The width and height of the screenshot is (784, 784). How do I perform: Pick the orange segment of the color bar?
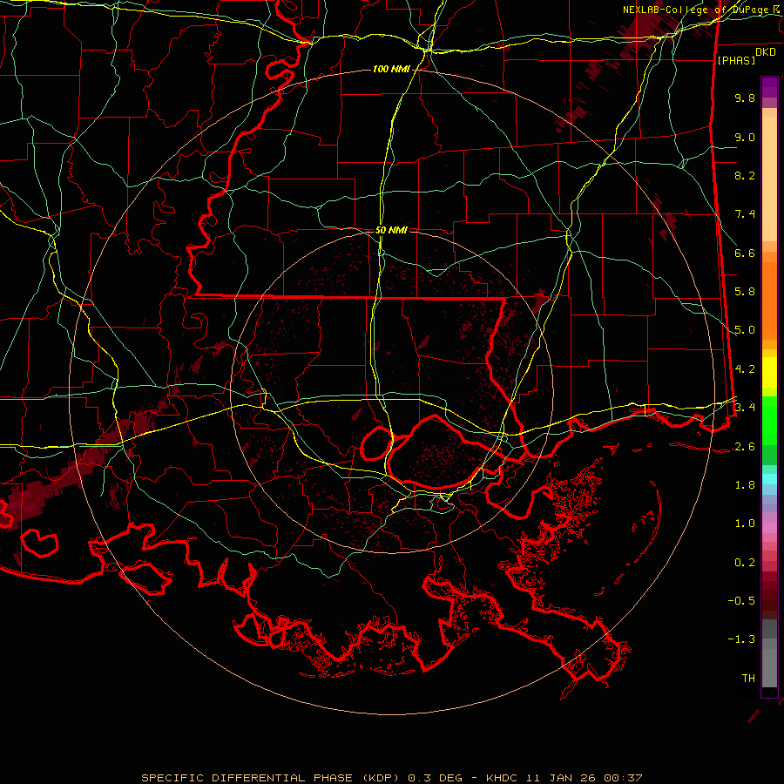click(769, 300)
